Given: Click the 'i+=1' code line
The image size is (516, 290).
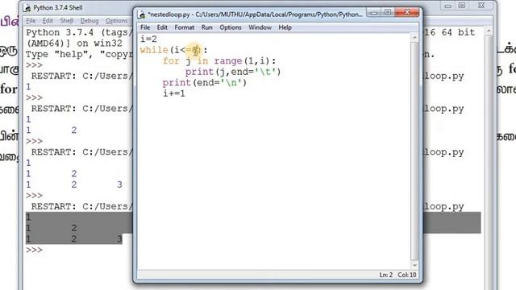Looking at the screenshot, I should coord(174,93).
